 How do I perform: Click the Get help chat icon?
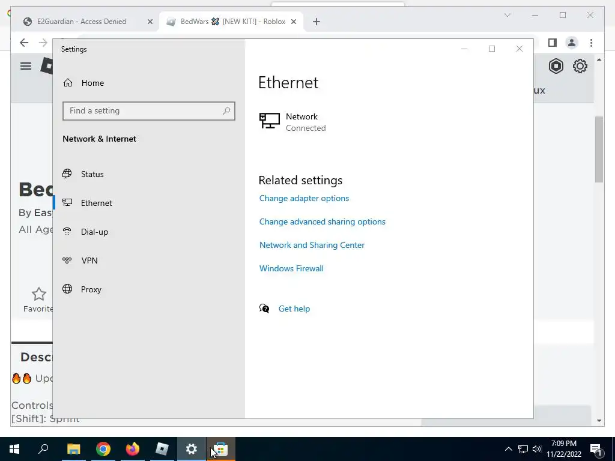[x=264, y=309]
